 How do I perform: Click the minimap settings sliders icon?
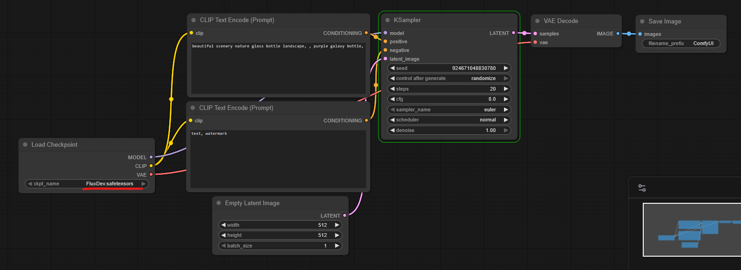pyautogui.click(x=642, y=188)
